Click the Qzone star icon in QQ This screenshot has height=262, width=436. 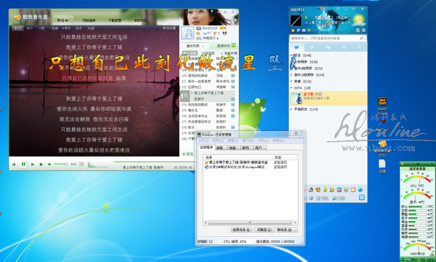293,30
